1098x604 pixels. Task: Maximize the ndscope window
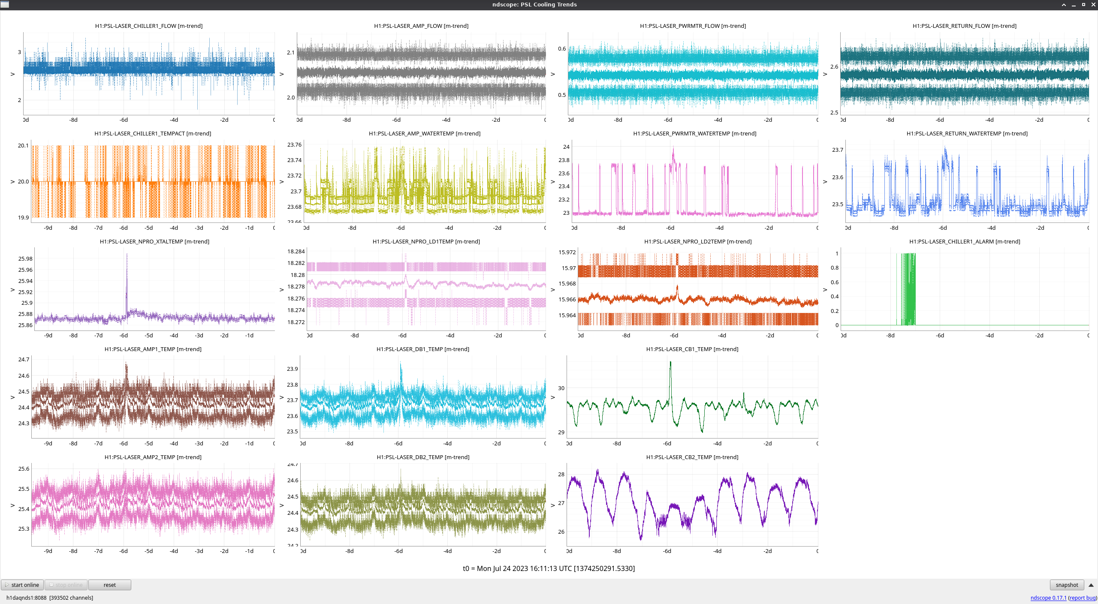1083,5
